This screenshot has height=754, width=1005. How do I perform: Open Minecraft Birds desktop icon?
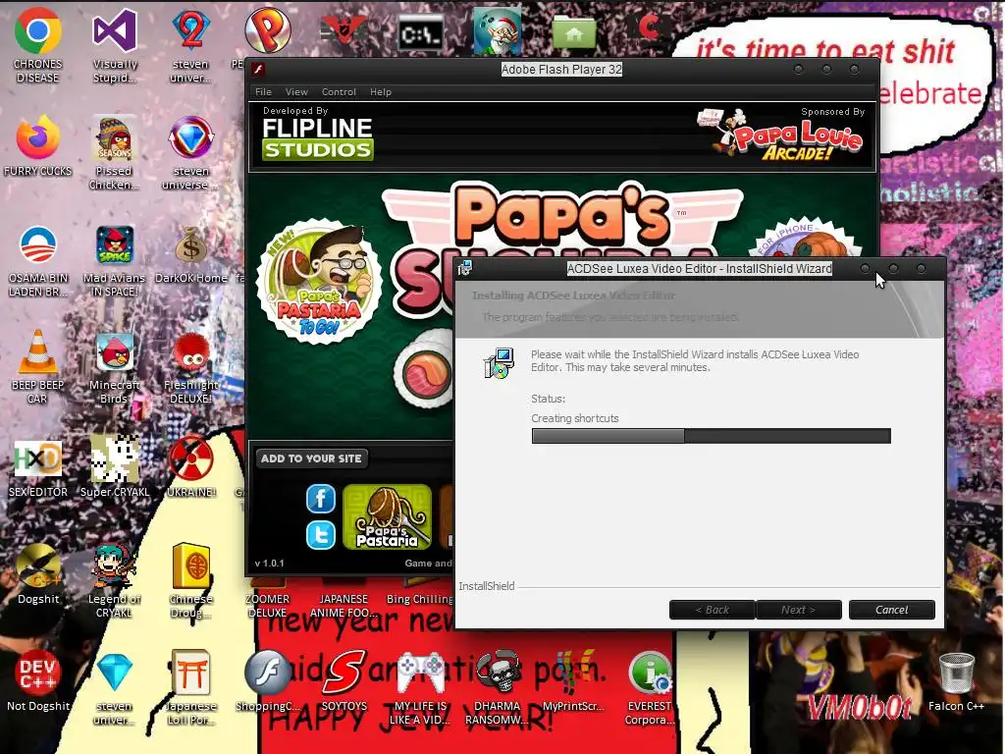115,351
